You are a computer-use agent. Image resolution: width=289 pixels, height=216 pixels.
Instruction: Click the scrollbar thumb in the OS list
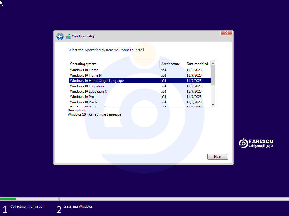(x=213, y=75)
